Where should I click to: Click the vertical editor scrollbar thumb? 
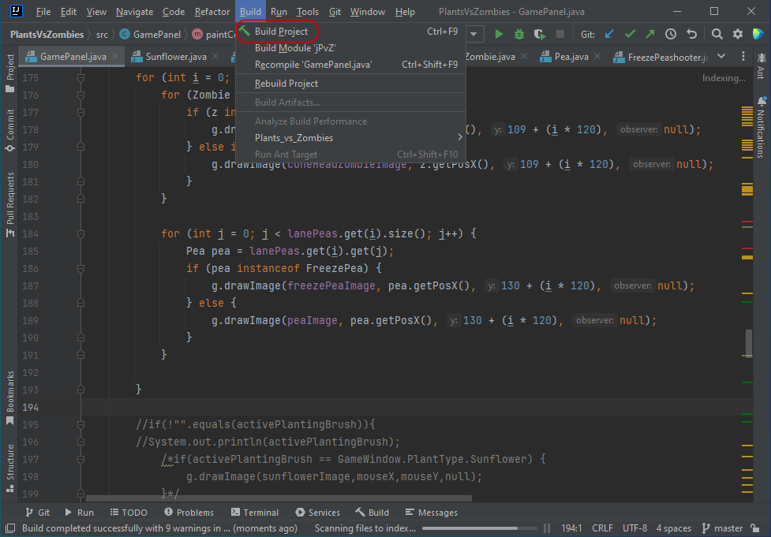pos(748,343)
